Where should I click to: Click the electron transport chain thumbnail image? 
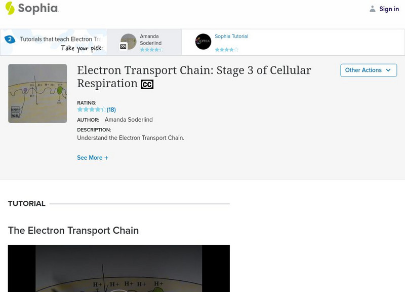click(37, 93)
